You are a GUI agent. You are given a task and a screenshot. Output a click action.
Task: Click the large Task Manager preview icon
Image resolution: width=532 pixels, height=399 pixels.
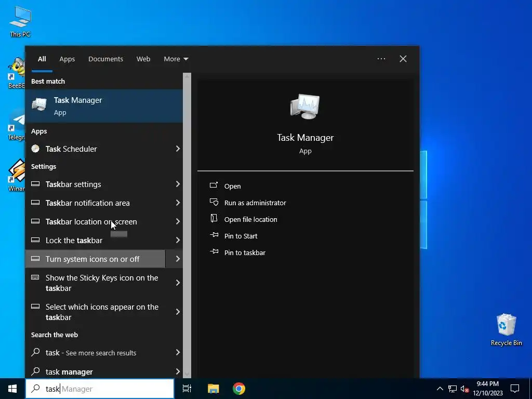[x=305, y=106]
